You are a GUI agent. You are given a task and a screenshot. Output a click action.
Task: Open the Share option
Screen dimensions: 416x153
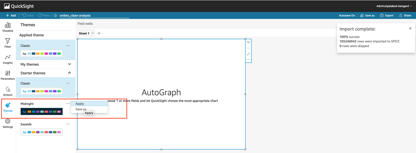(405, 15)
